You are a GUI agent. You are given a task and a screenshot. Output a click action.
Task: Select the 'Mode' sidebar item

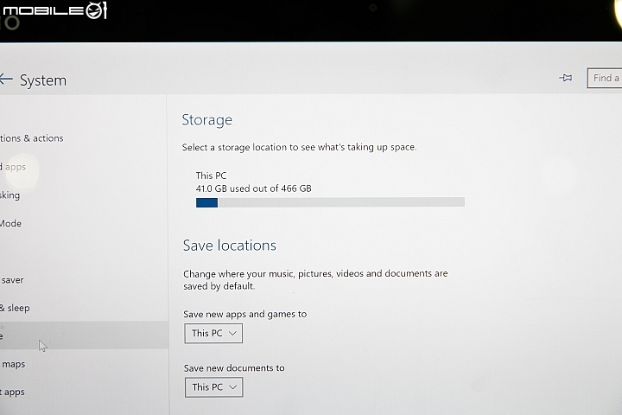point(10,224)
